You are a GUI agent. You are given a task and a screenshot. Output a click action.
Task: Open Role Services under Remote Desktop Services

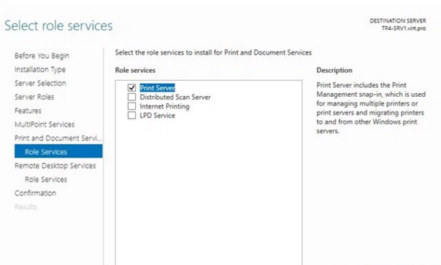[x=46, y=180]
